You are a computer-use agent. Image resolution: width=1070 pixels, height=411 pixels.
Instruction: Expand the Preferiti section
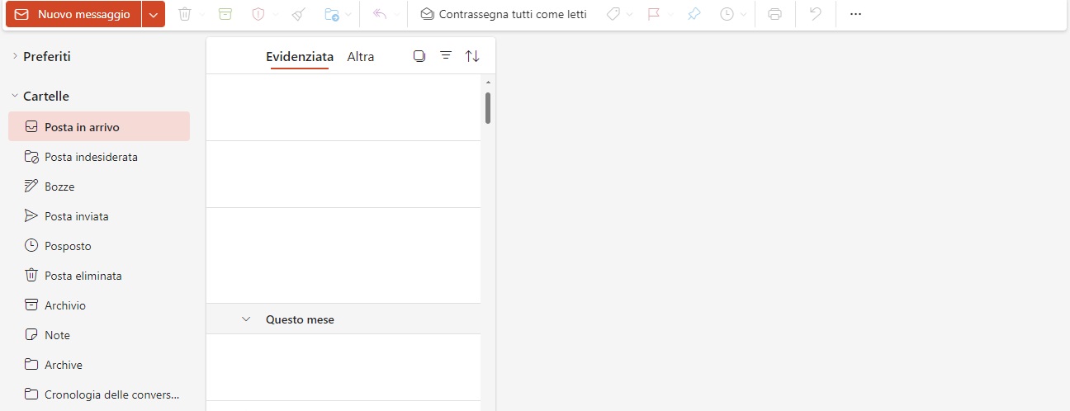point(15,56)
